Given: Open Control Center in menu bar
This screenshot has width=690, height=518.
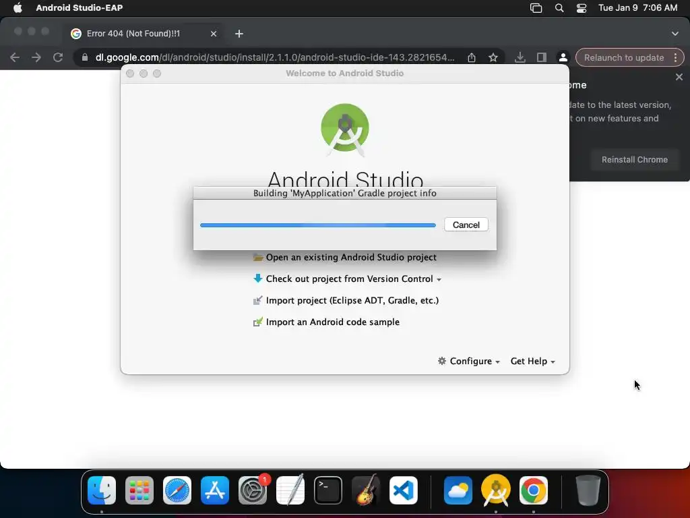Looking at the screenshot, I should pos(582,8).
